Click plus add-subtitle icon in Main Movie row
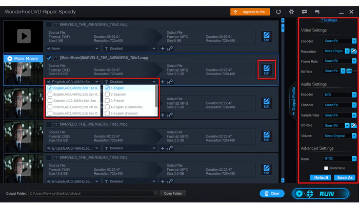 [x=163, y=82]
